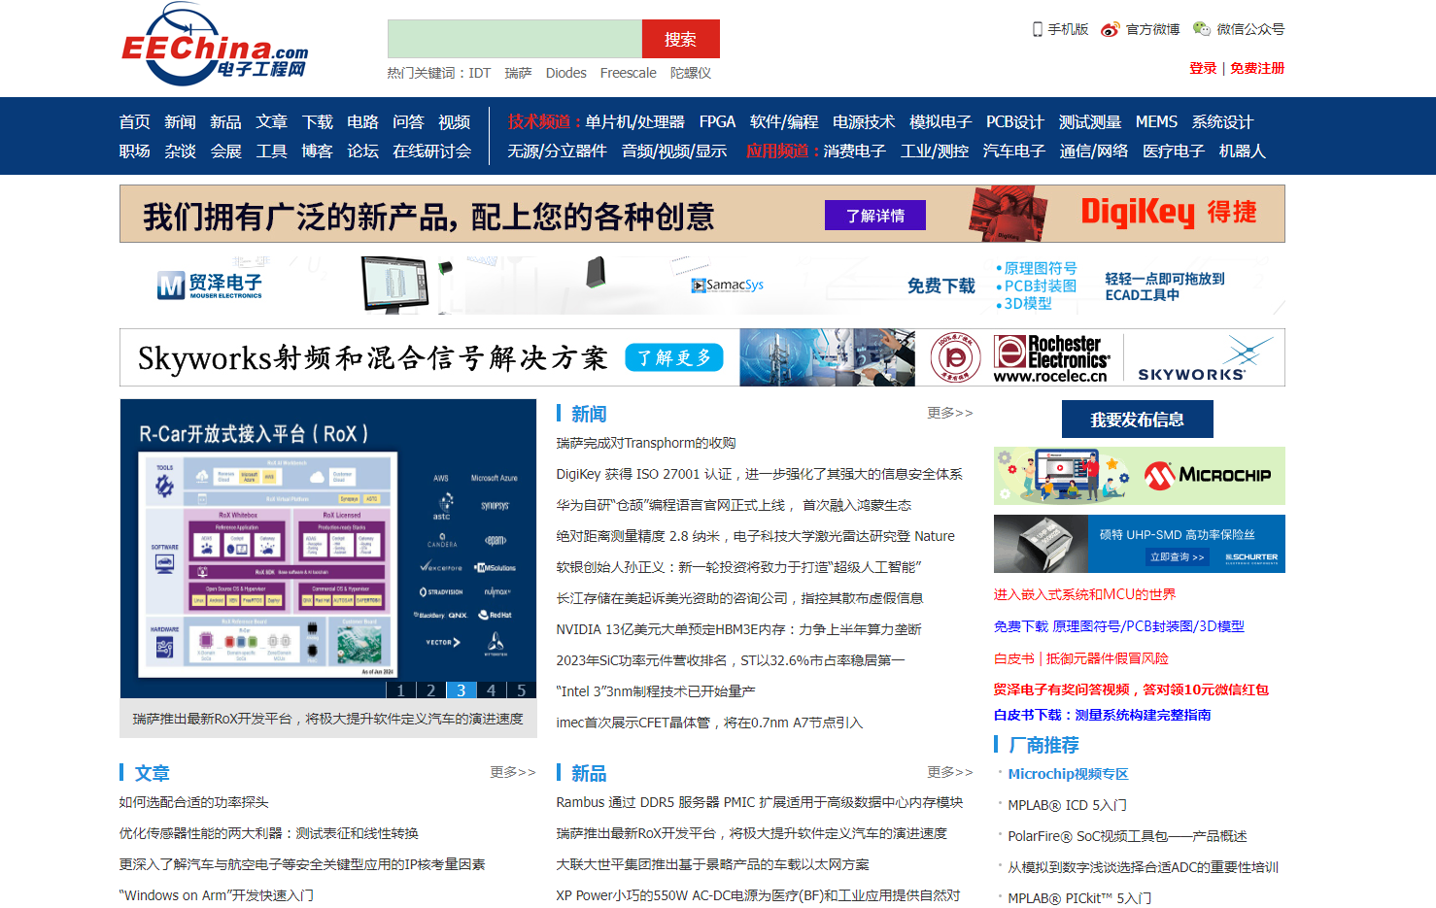Open article "Windows on Arm"开发快速入门
Screen dimensions: 1436x908
click(x=216, y=895)
